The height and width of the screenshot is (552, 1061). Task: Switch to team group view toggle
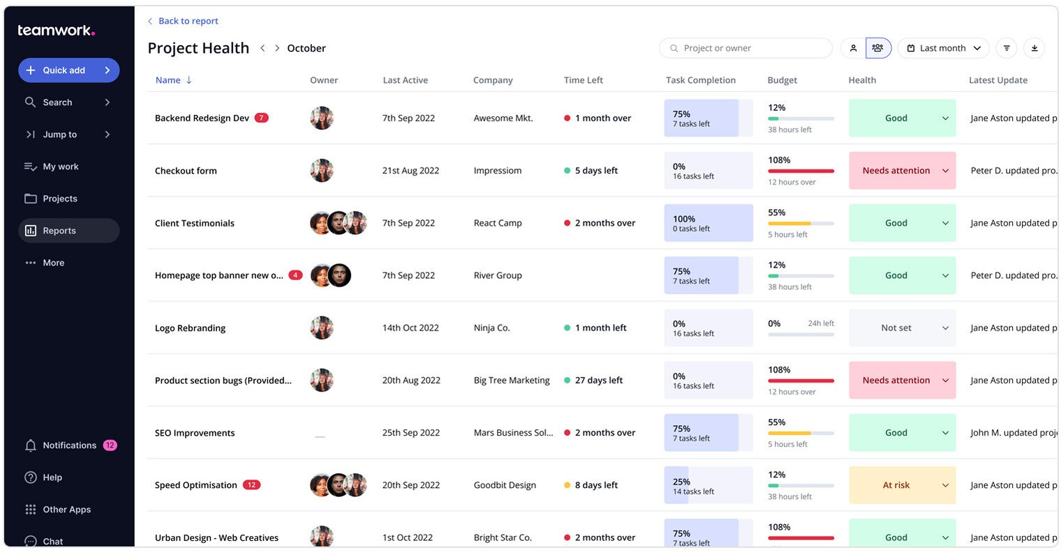pyautogui.click(x=878, y=48)
